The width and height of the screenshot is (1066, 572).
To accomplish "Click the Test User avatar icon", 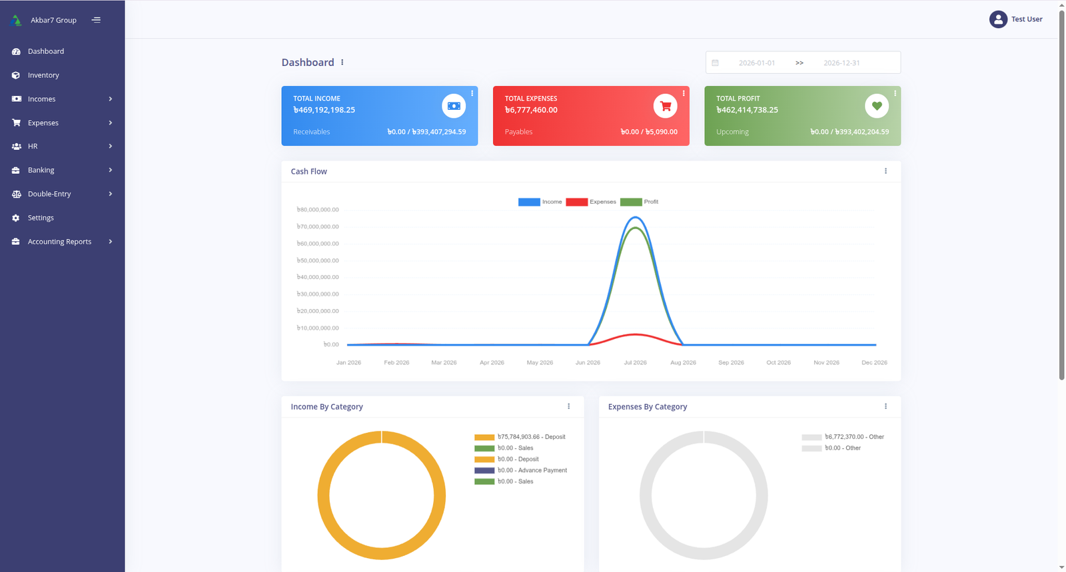I will (x=998, y=19).
